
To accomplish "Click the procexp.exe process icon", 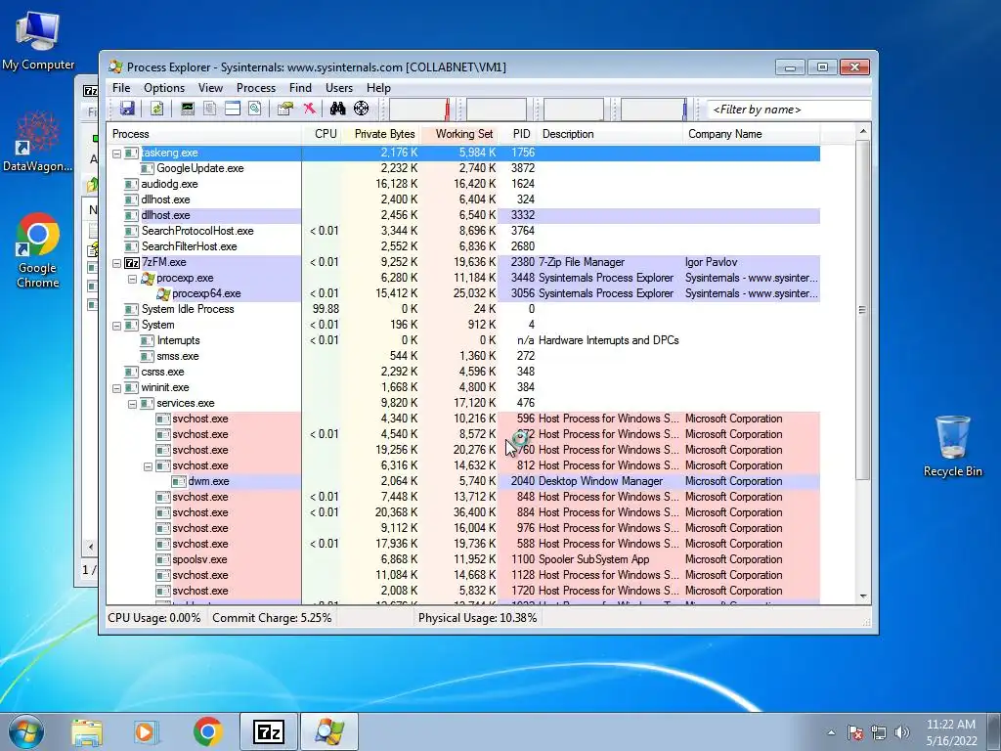I will [x=148, y=278].
